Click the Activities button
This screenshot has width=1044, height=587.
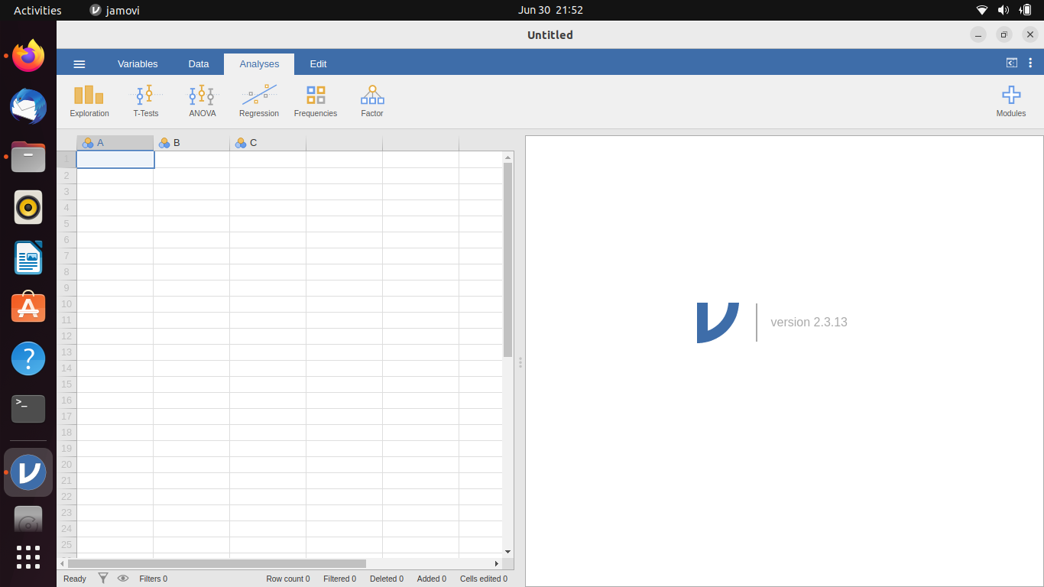pos(37,10)
